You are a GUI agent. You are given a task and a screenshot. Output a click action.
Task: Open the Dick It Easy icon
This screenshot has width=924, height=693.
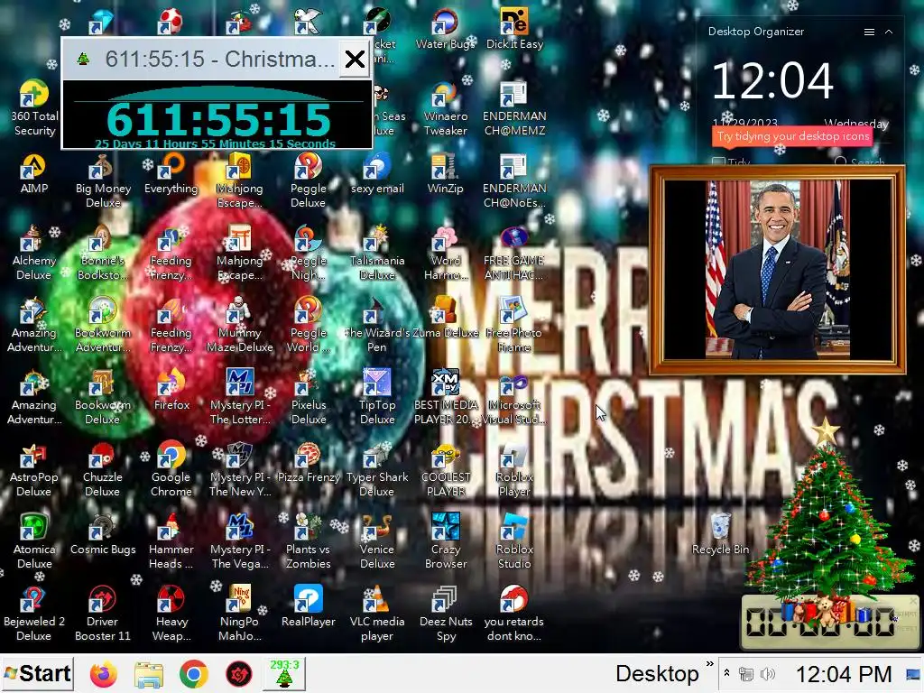[x=514, y=28]
